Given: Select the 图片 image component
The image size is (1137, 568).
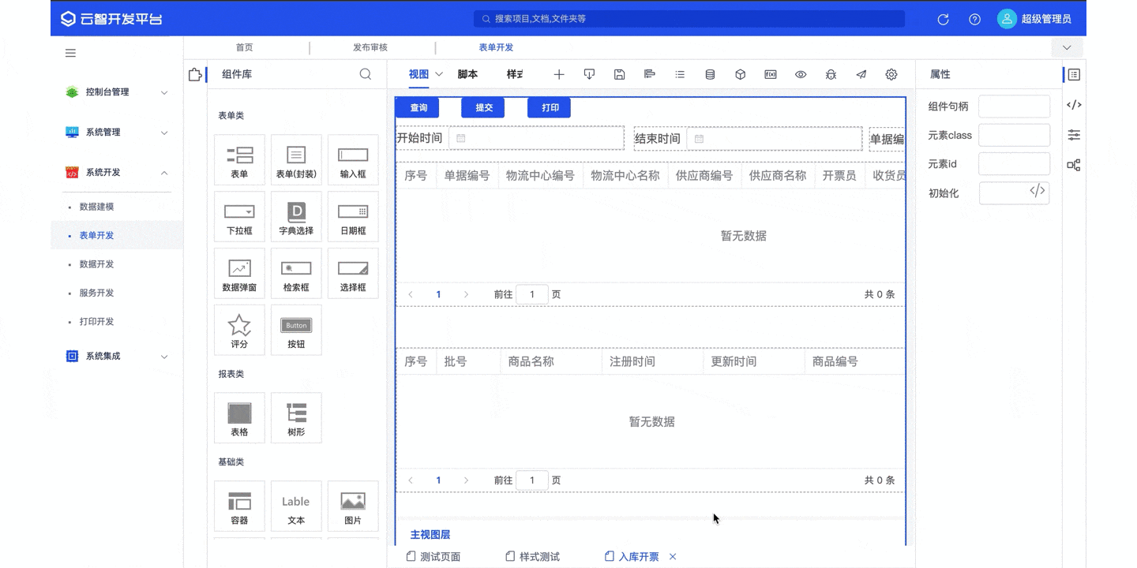Looking at the screenshot, I should point(353,506).
